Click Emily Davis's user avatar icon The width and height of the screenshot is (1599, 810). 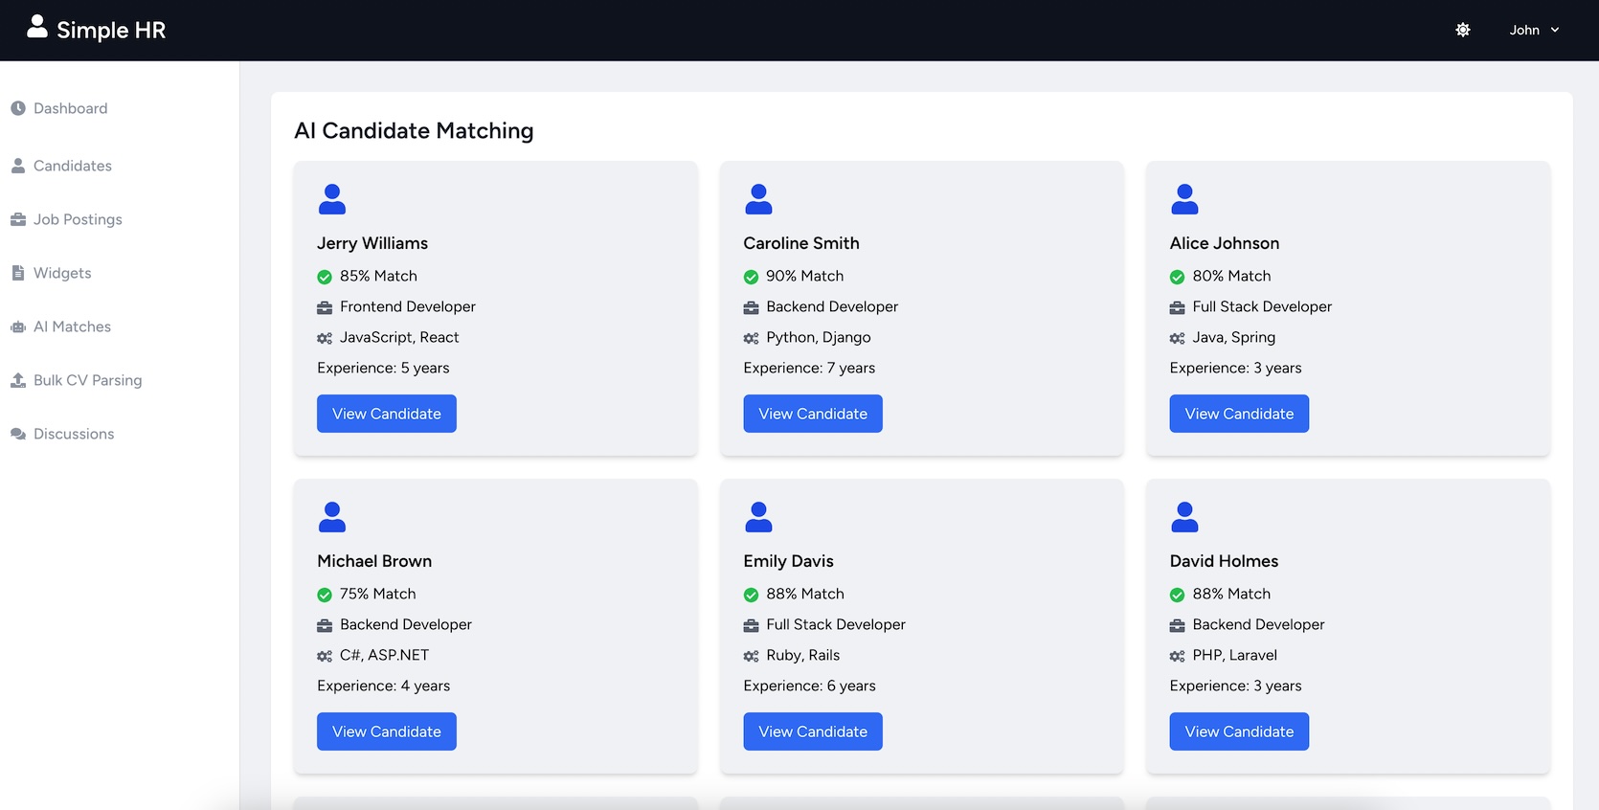pos(758,517)
